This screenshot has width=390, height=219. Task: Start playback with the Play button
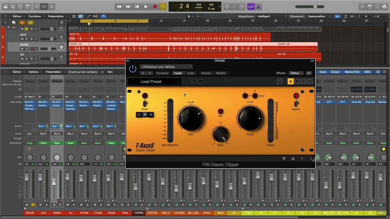[x=146, y=7]
